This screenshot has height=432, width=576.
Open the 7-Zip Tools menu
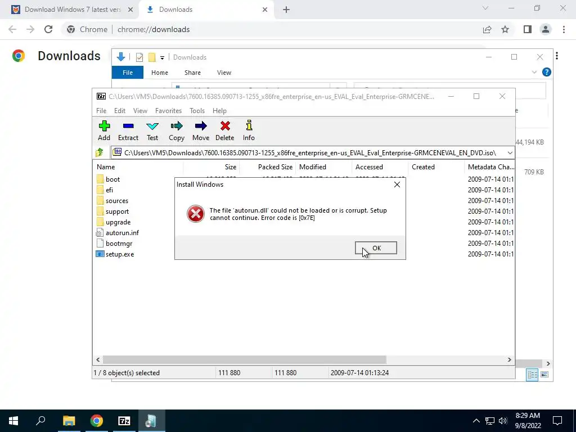coord(197,111)
